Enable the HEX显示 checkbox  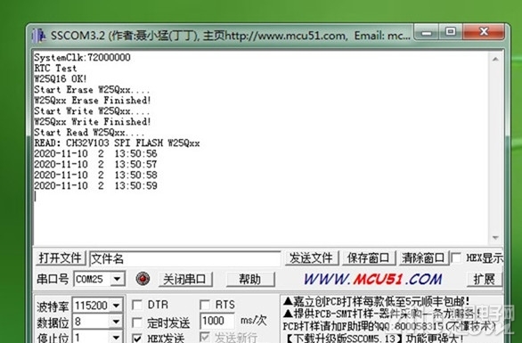point(455,257)
